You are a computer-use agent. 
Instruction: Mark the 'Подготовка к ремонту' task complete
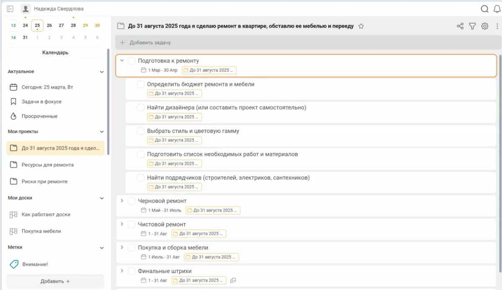(x=131, y=60)
